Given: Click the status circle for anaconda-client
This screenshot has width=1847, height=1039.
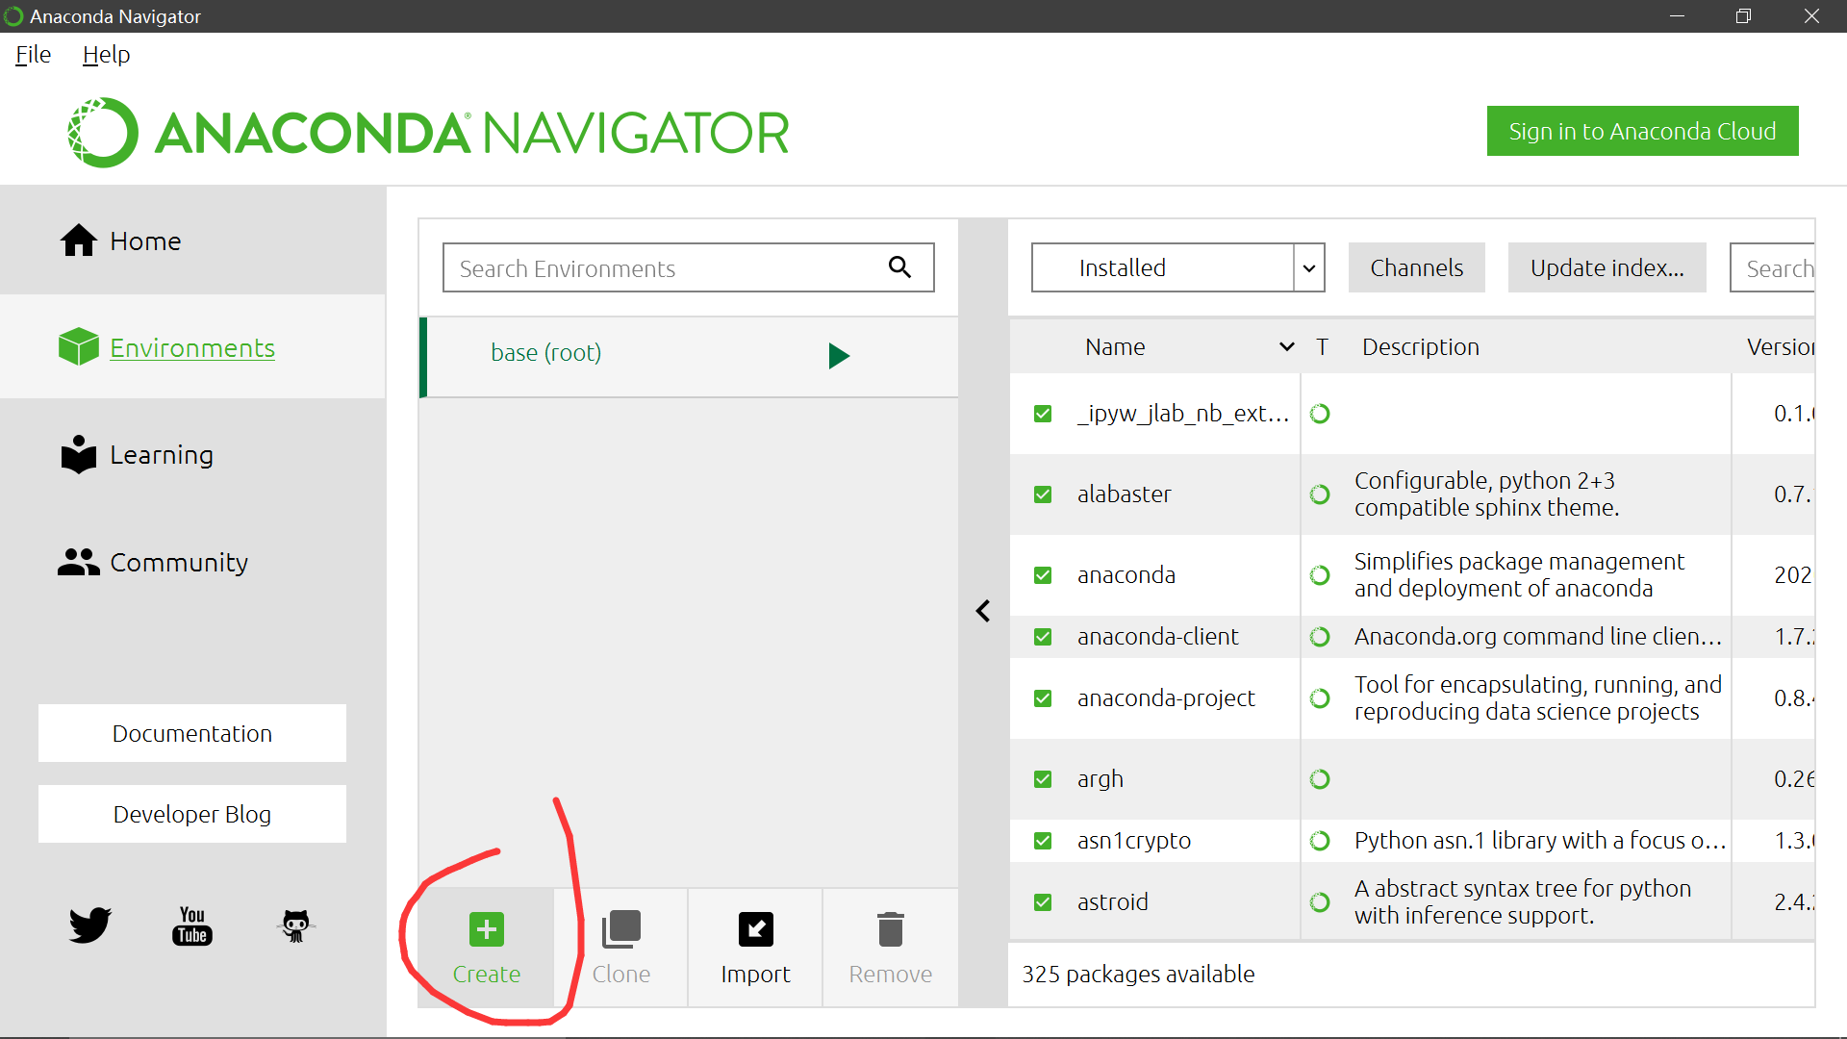Looking at the screenshot, I should coord(1321,637).
